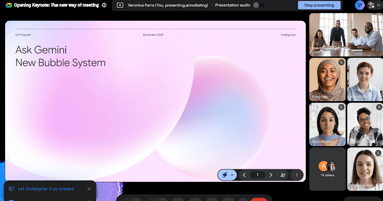Open meeting info icon beside the title
This screenshot has width=383, height=201.
[104, 5]
